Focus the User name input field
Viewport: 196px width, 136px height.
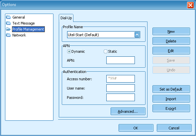coord(121,88)
